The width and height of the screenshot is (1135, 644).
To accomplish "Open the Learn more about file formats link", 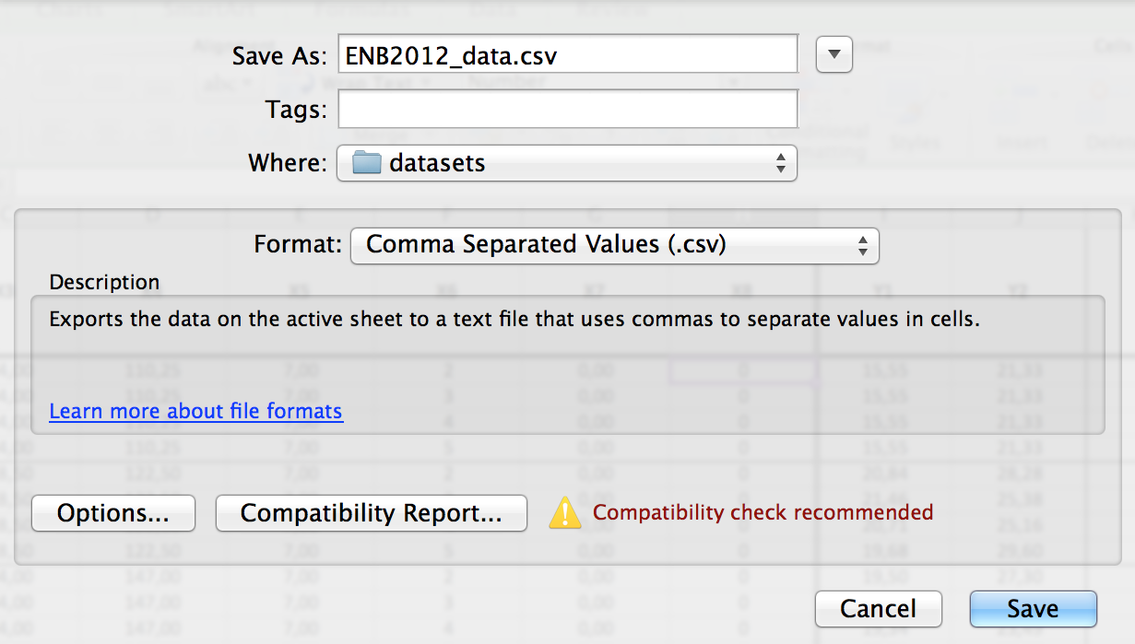I will click(x=195, y=411).
